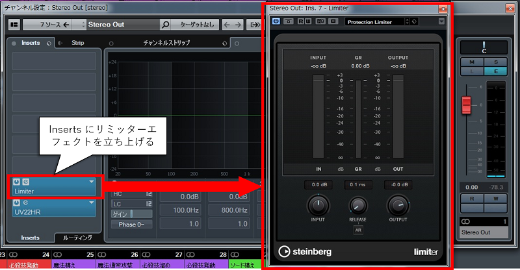Expand the UV22HR slot dropdown arrow
The image size is (520, 270).
point(92,202)
